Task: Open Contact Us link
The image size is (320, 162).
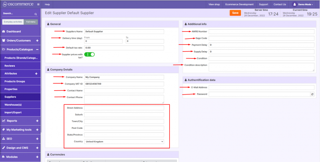Action: [280, 4]
